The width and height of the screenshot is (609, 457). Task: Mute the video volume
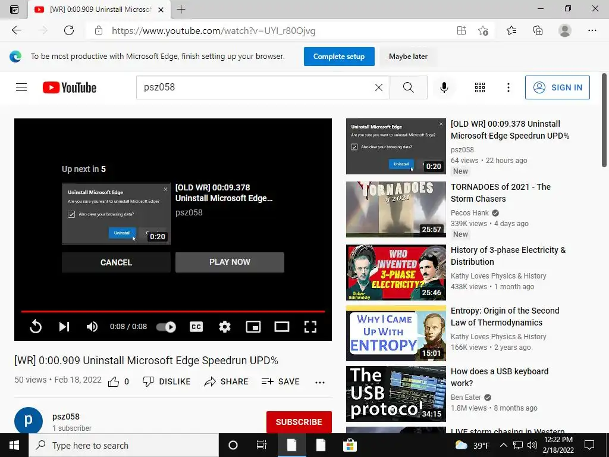click(x=92, y=327)
